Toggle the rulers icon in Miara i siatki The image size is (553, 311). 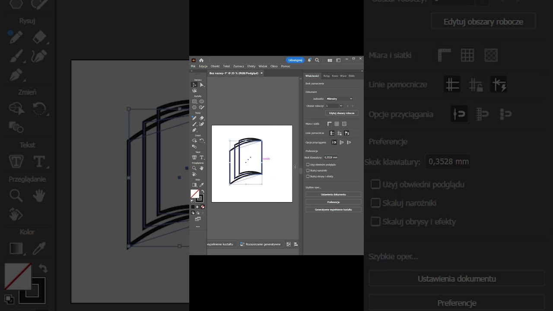(x=330, y=124)
